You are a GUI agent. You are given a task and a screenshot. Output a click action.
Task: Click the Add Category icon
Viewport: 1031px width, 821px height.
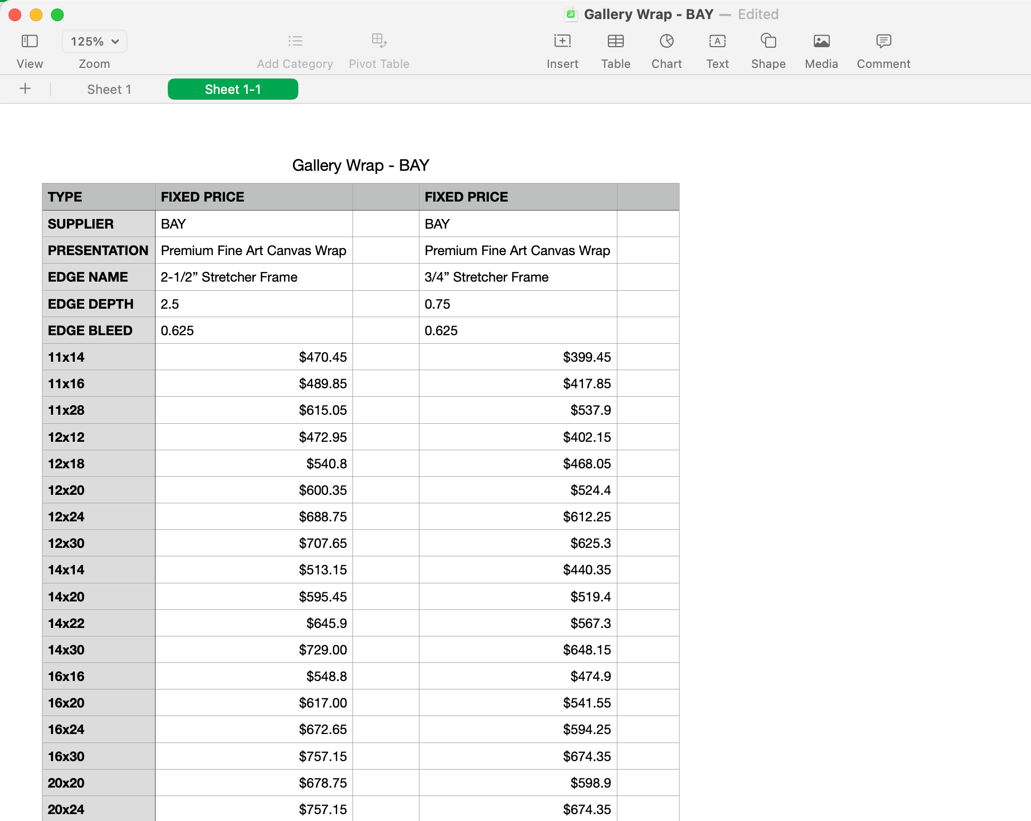(295, 41)
